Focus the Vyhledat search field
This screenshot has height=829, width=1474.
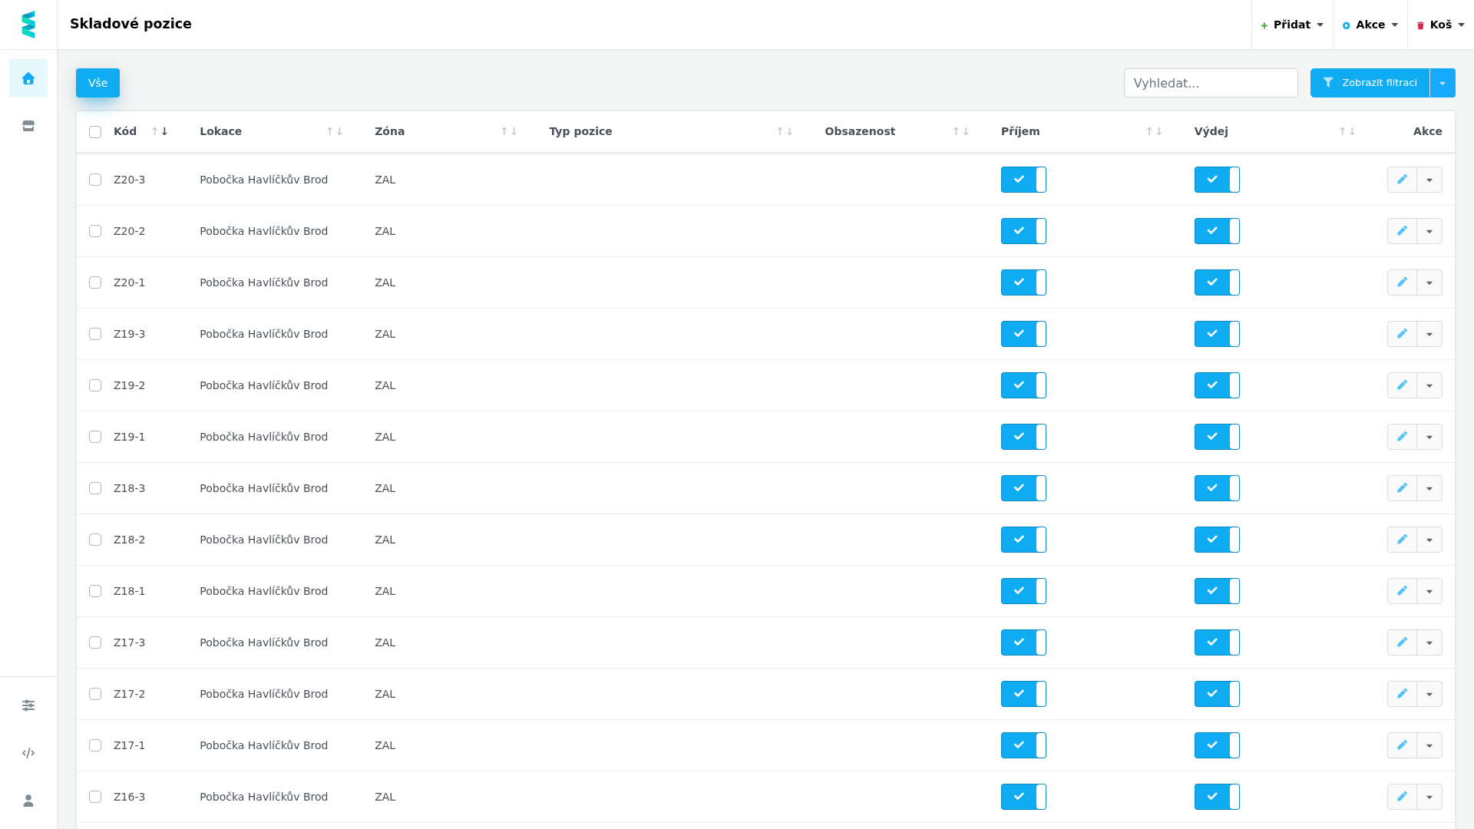tap(1211, 83)
